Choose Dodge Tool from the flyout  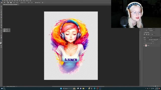[x=7, y=29]
